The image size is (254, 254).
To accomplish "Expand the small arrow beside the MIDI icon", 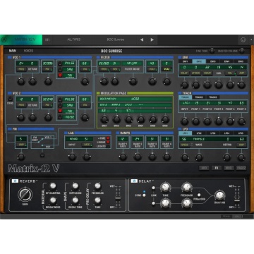I will [x=251, y=40].
